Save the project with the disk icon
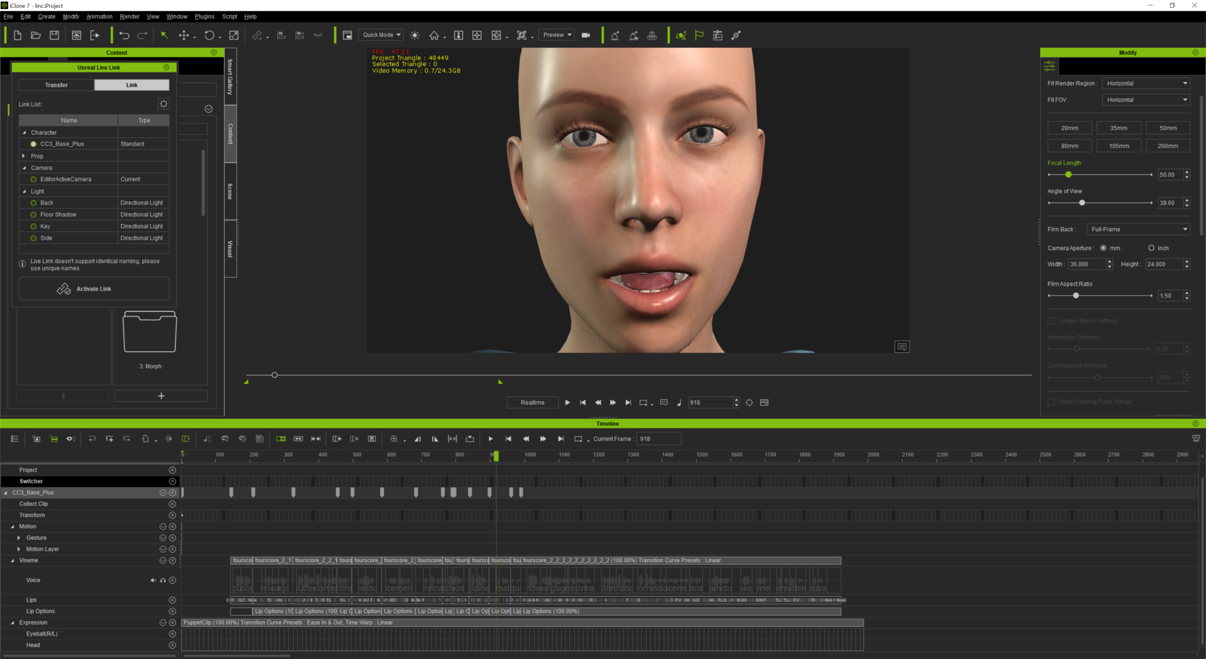The width and height of the screenshot is (1206, 659). (54, 36)
